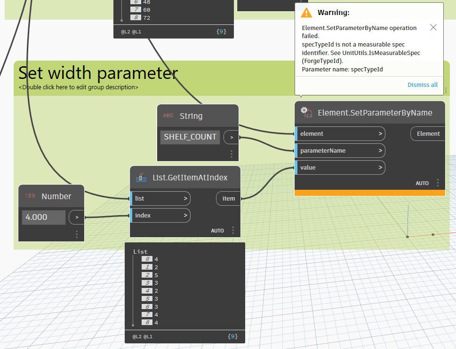
Task: Open String node options dots menu
Action: coord(232,154)
